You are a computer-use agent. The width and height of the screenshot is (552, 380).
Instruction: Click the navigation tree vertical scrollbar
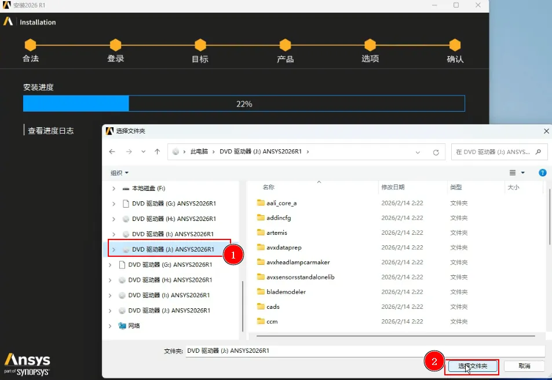[243, 306]
